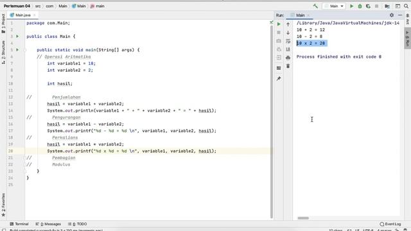Click the JDK path line in console
The image size is (411, 231).
coord(348,23)
